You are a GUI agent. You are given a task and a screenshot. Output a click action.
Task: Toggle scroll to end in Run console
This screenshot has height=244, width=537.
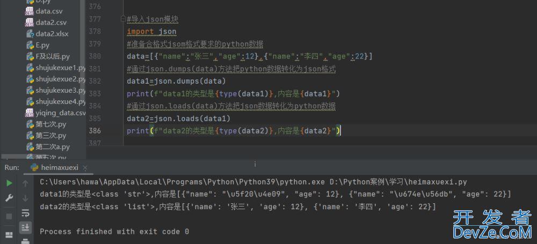coord(25,227)
